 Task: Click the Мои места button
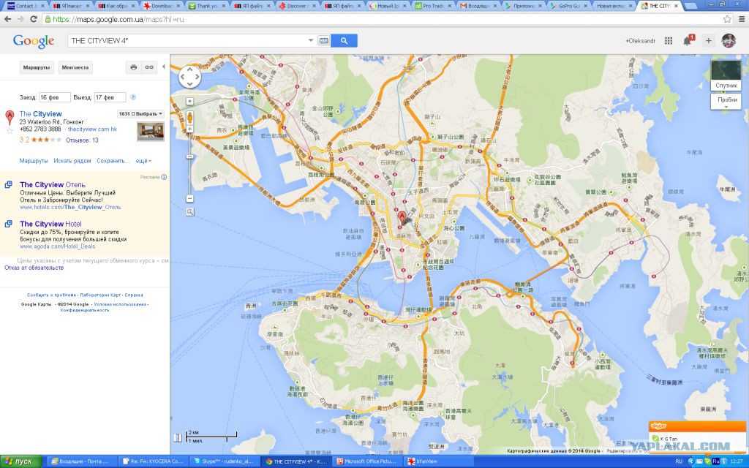pos(75,67)
